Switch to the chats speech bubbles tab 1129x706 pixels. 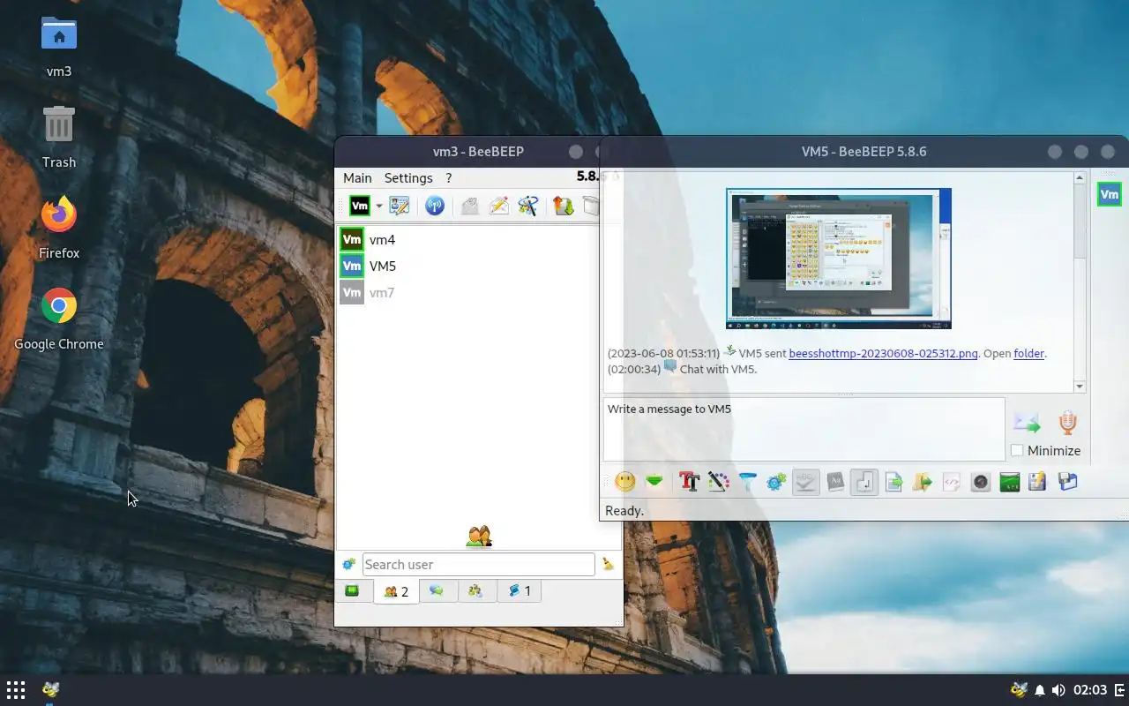point(436,590)
